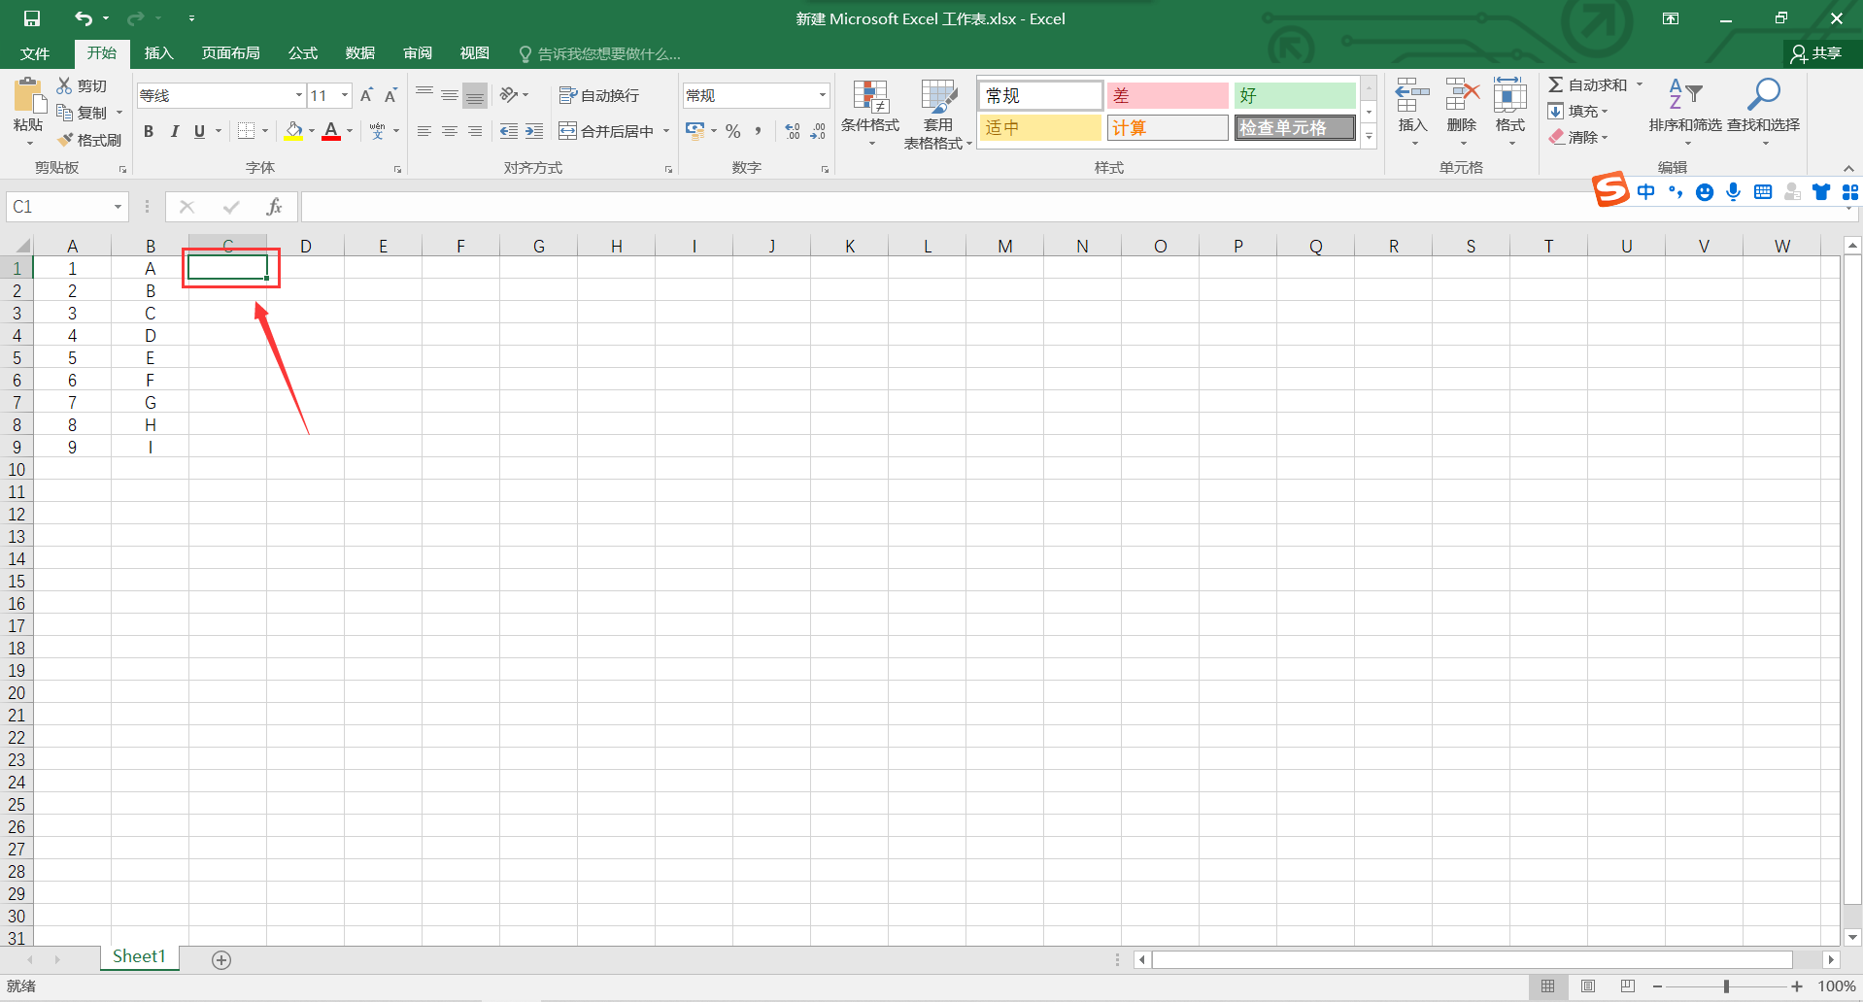The height and width of the screenshot is (1002, 1863).
Task: Toggle Bold formatting
Action: (149, 131)
